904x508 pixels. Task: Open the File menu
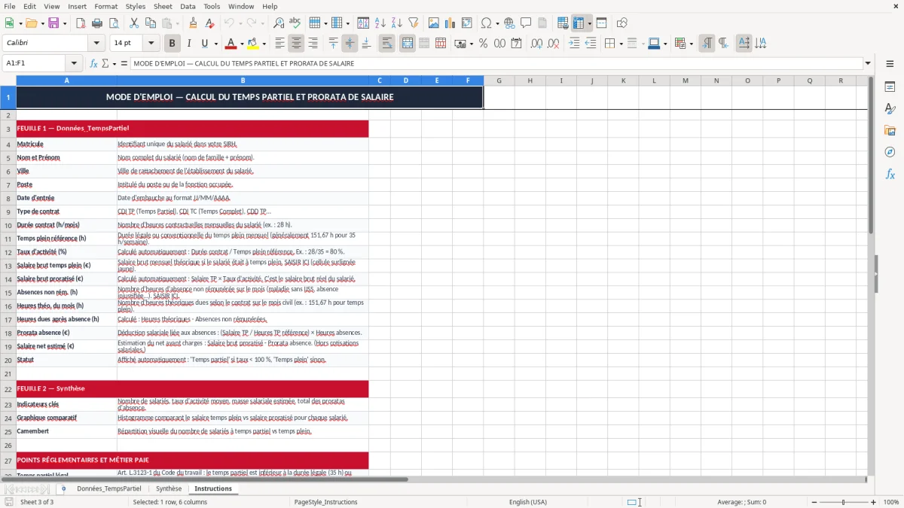pyautogui.click(x=10, y=6)
